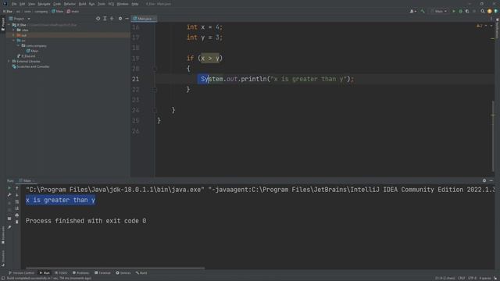Open IDE updates orange circle icon
The image size is (500, 281).
(490, 11)
